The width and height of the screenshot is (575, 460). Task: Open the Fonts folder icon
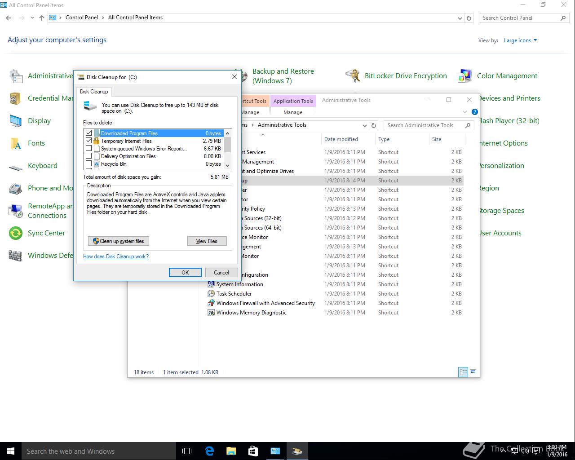click(16, 143)
